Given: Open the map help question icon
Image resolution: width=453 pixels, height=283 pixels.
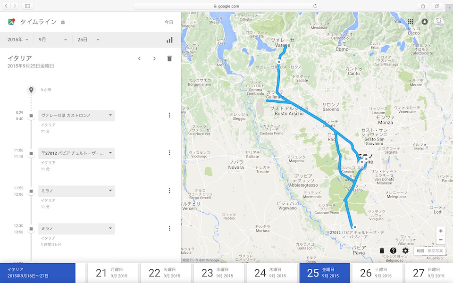Looking at the screenshot, I should pos(394,250).
